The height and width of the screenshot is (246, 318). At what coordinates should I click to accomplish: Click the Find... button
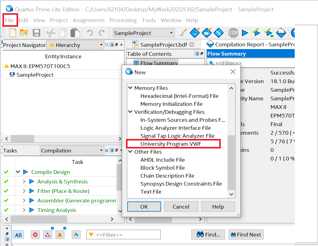coord(208,235)
